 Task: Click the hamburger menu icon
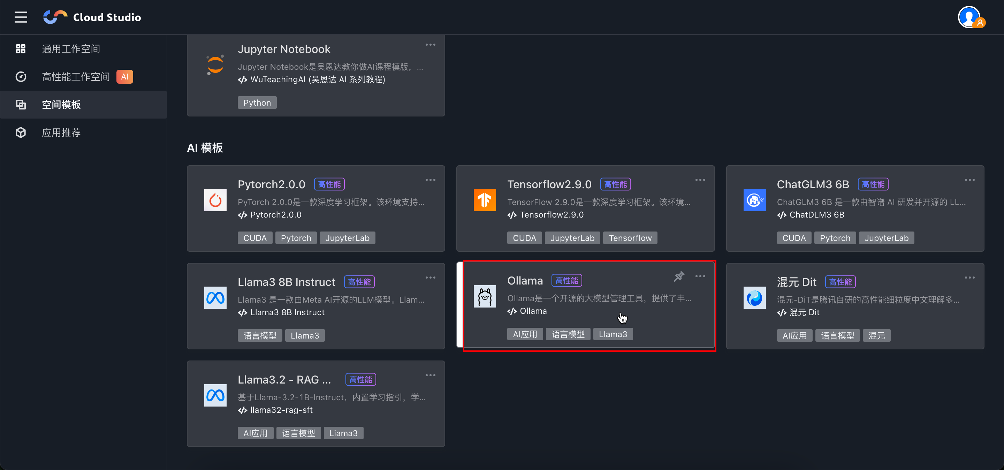(x=21, y=17)
